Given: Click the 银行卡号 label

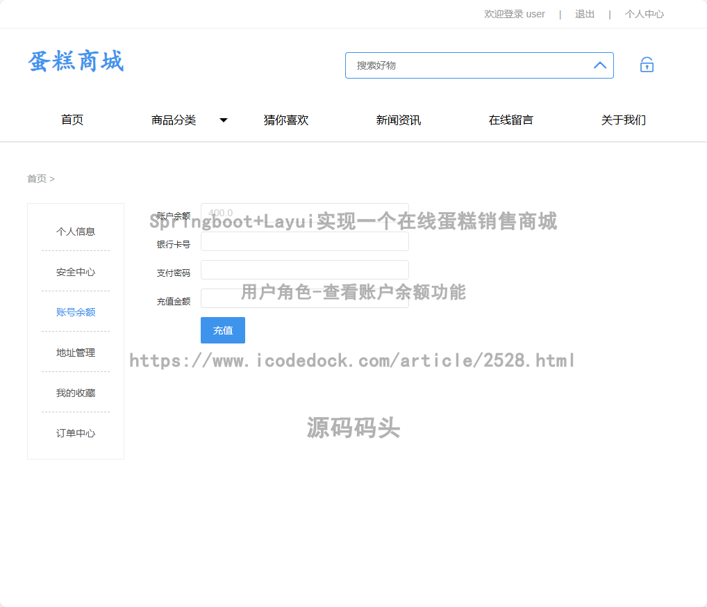Looking at the screenshot, I should point(174,245).
